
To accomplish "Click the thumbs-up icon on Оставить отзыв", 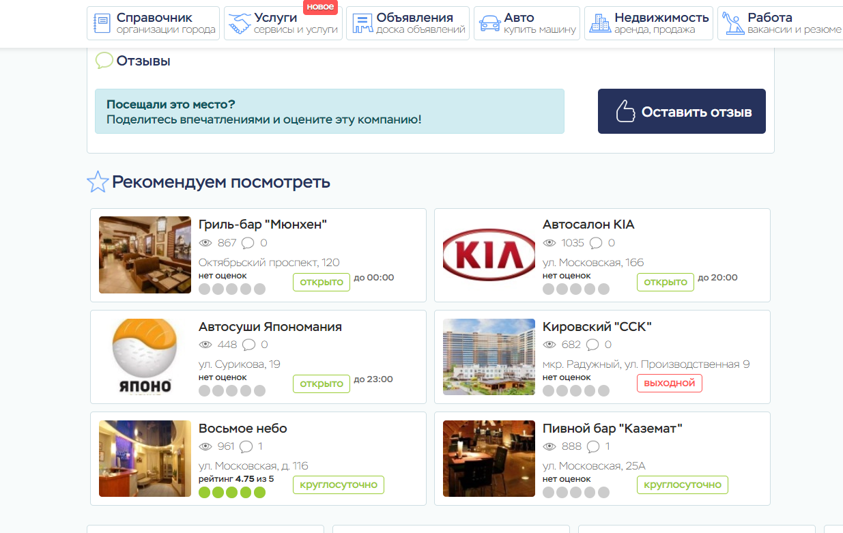I will click(x=625, y=111).
